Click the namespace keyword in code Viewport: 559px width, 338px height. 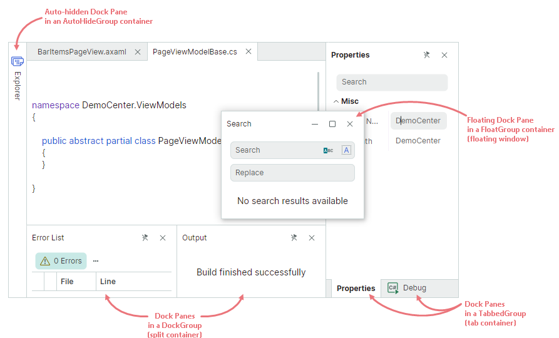(x=56, y=105)
